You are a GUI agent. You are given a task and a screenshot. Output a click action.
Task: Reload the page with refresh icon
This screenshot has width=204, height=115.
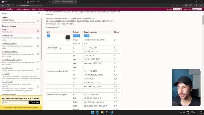8,5
